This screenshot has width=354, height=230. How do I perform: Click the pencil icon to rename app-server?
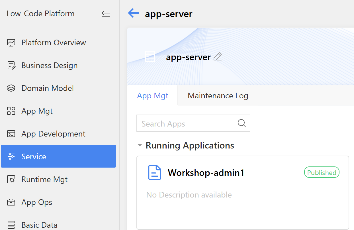pos(218,57)
